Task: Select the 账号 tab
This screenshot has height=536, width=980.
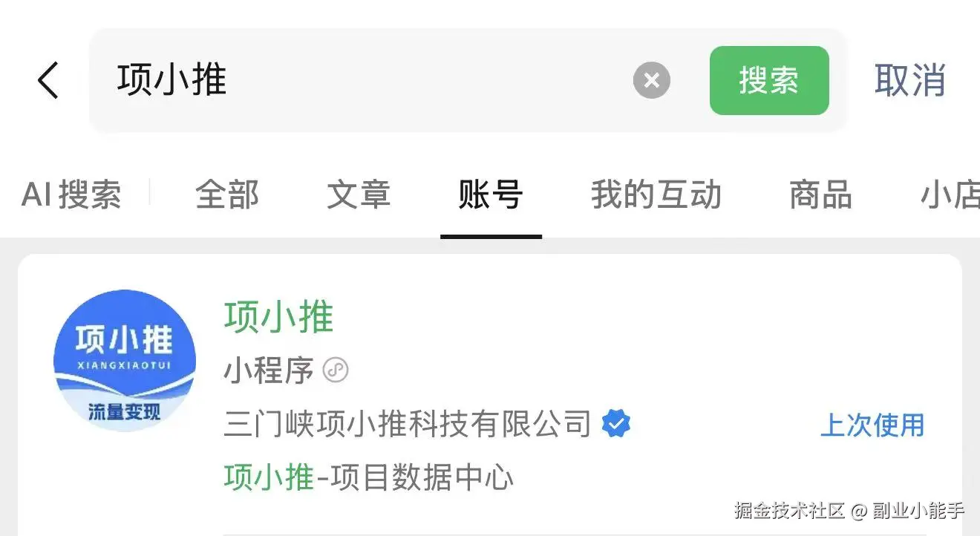Action: (491, 195)
